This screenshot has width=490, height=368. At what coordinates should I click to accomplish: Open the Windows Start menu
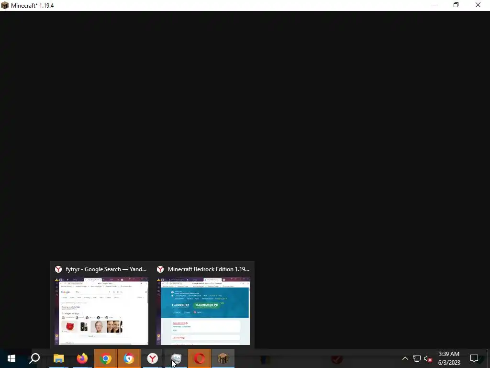tap(11, 358)
